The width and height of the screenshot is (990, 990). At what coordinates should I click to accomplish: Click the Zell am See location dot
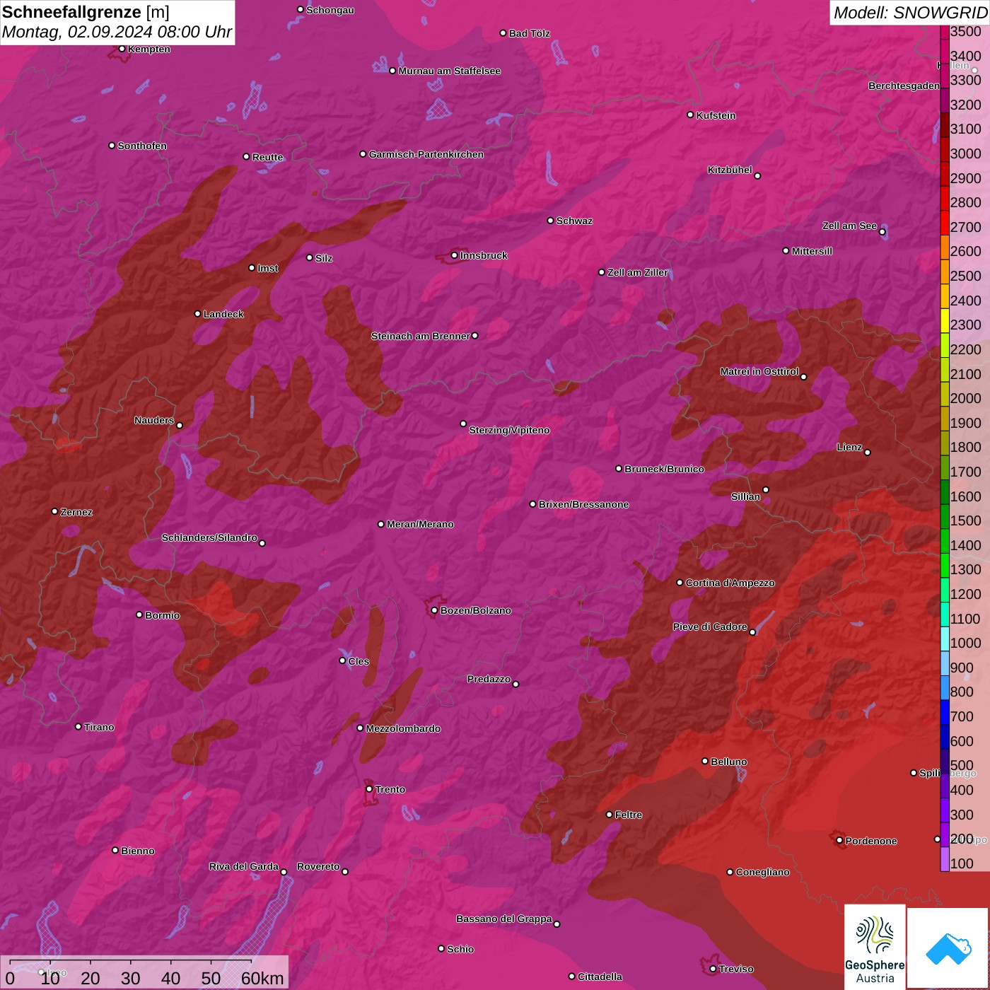(883, 232)
